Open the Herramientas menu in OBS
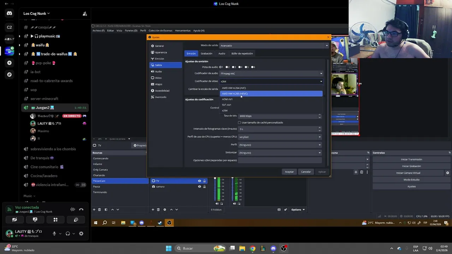 click(x=183, y=31)
